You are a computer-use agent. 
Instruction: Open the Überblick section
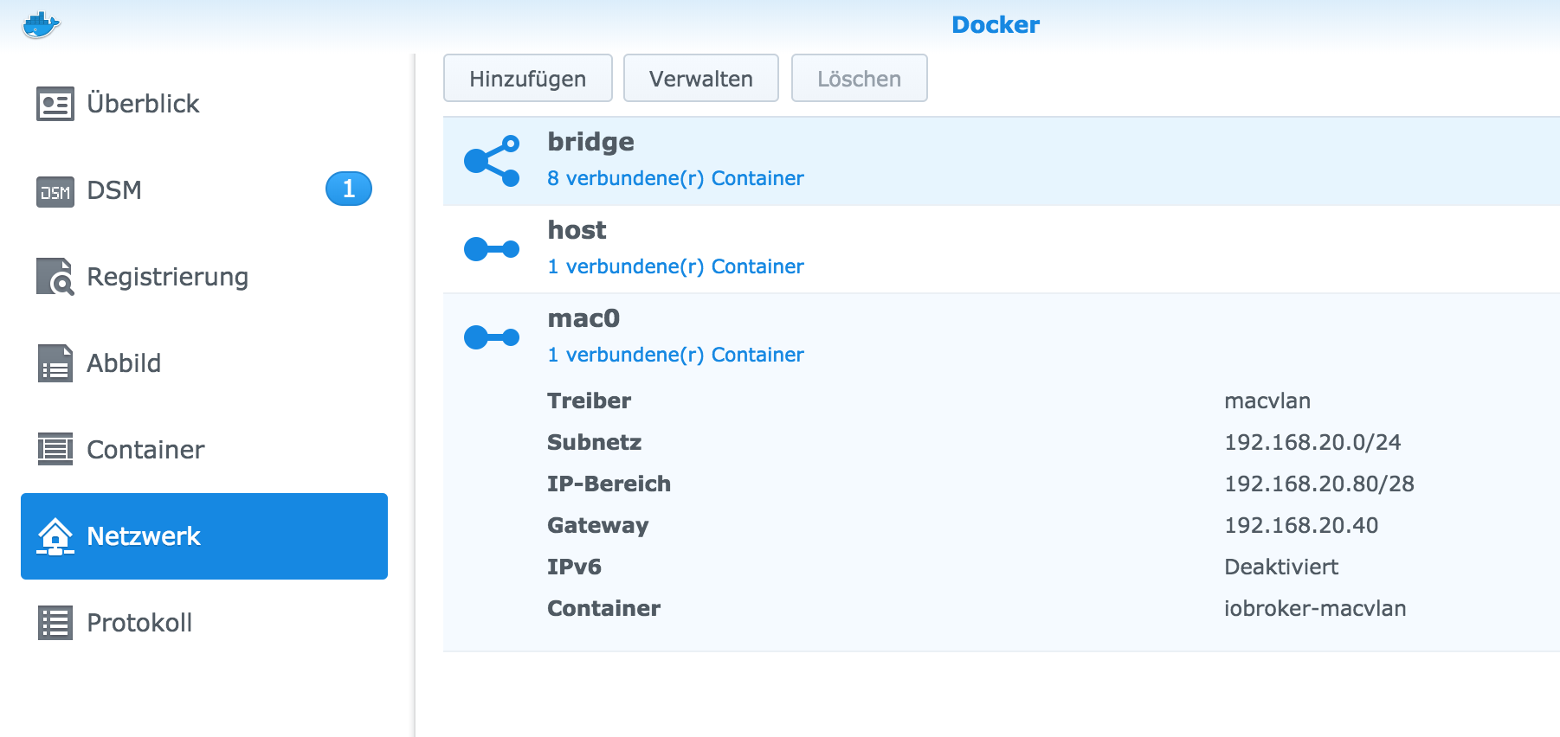[204, 104]
